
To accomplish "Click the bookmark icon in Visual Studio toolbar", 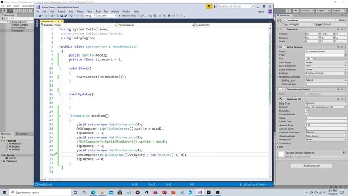I will tap(169, 16).
